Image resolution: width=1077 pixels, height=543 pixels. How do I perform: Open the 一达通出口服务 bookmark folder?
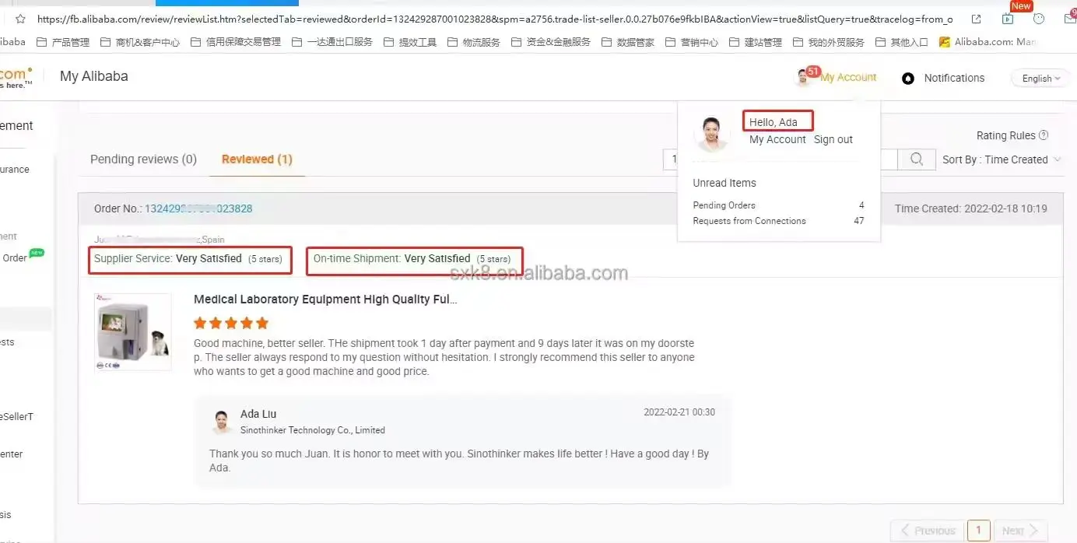(332, 42)
